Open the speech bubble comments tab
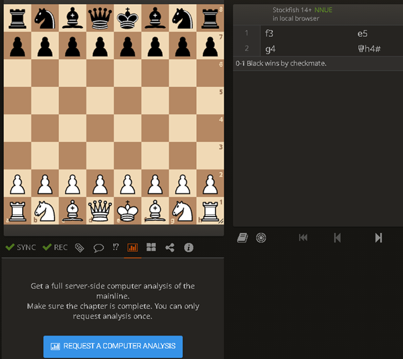This screenshot has height=359, width=403. point(98,248)
